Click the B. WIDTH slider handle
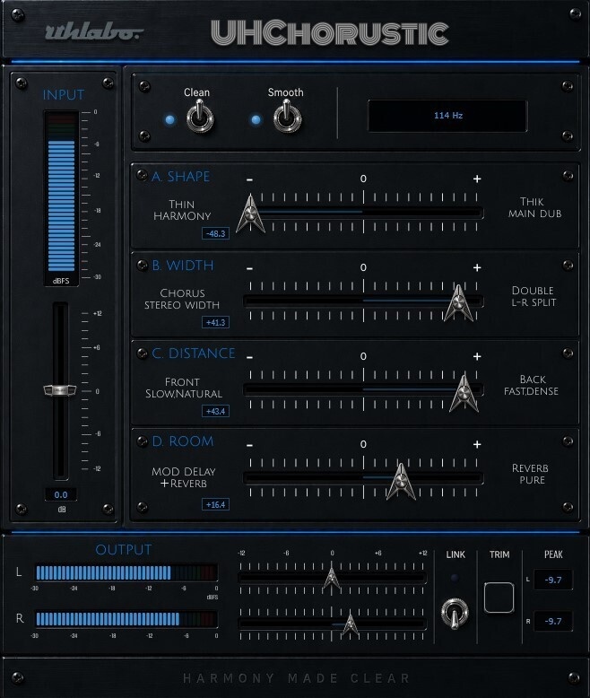The image size is (590, 698). [x=458, y=302]
